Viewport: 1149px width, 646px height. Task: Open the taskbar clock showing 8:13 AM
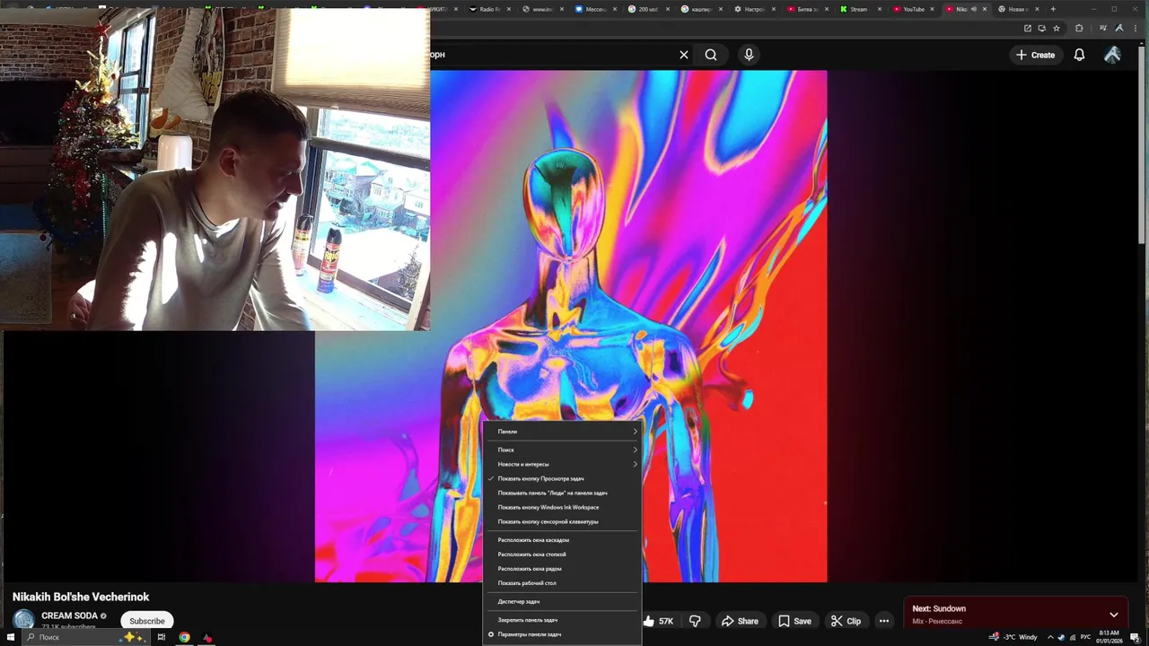click(1109, 637)
